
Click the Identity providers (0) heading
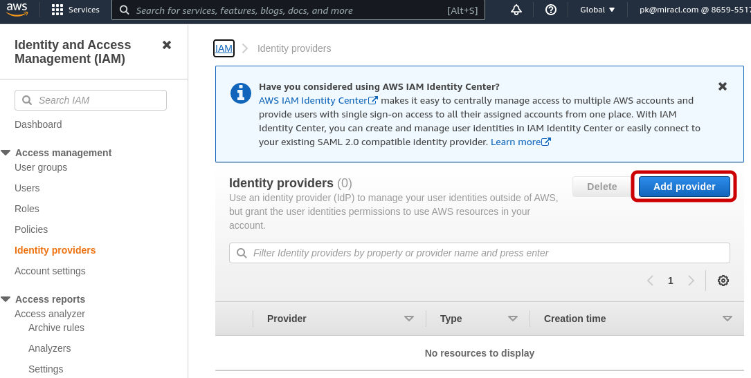point(290,183)
